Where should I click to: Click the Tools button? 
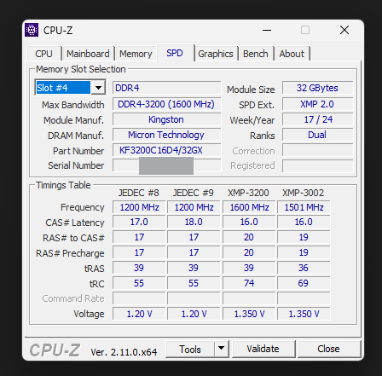click(190, 349)
